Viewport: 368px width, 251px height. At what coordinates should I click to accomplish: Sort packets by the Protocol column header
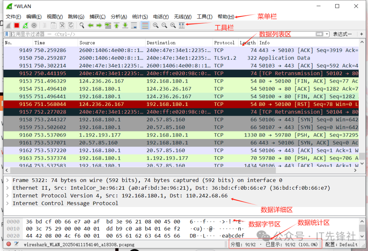[224, 43]
